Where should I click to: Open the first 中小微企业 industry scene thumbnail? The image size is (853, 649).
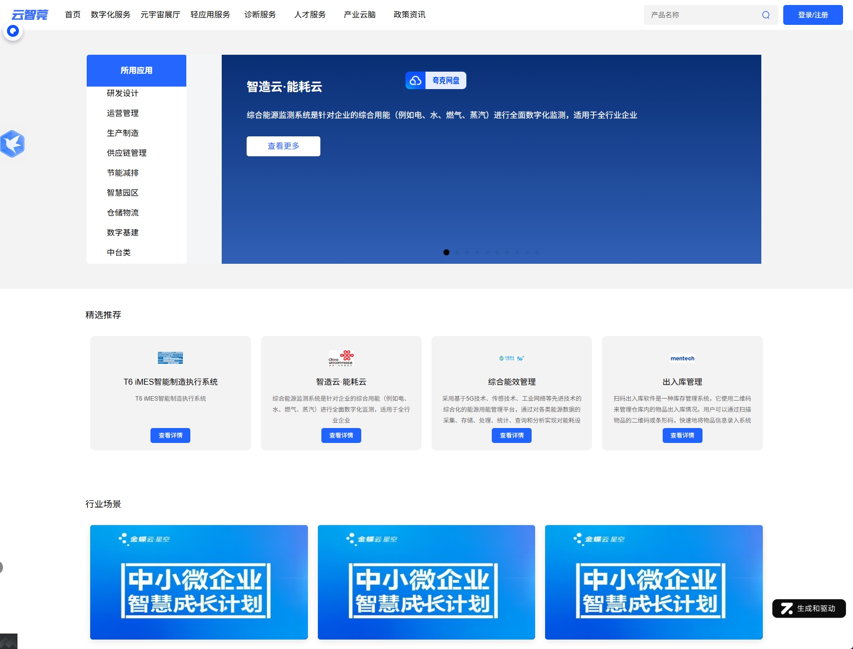pyautogui.click(x=199, y=582)
